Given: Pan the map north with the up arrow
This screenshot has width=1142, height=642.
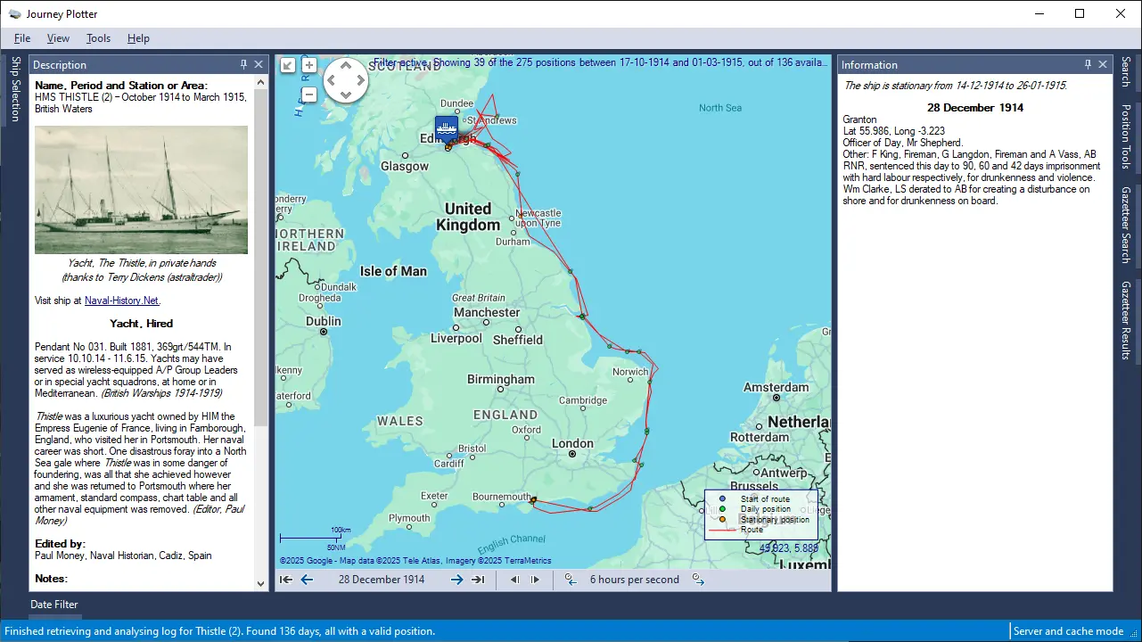Looking at the screenshot, I should point(345,66).
